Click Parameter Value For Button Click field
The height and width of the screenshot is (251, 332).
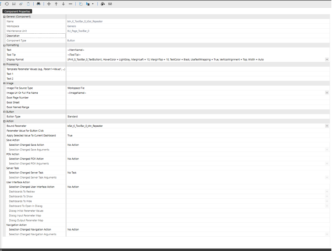point(198,131)
